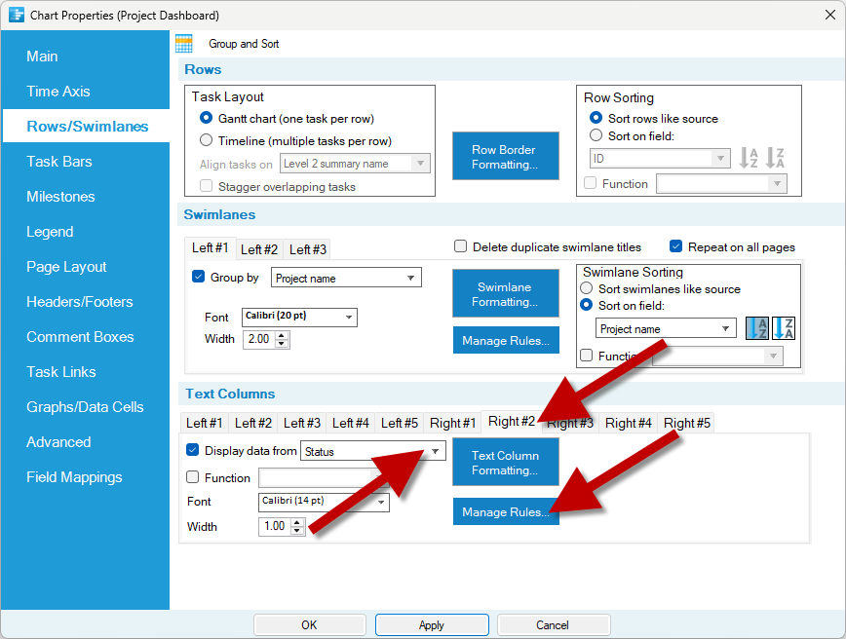The image size is (846, 639).
Task: Select text column Right #5 tab
Action: coord(686,423)
